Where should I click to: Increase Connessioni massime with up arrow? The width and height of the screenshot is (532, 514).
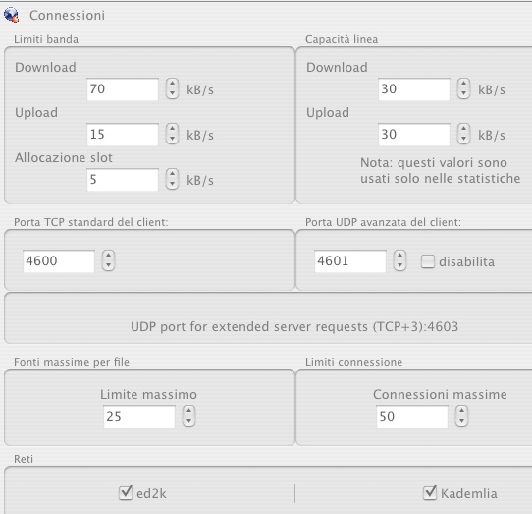[x=461, y=411]
